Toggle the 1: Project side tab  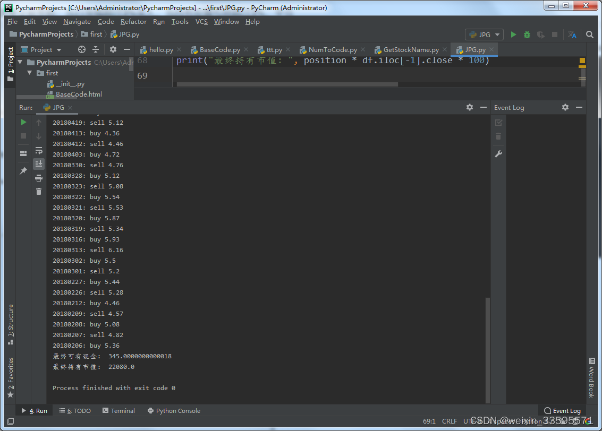pyautogui.click(x=11, y=64)
